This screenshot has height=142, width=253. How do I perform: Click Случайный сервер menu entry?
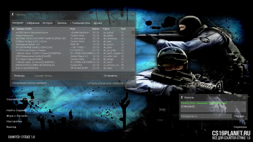(x=20, y=99)
